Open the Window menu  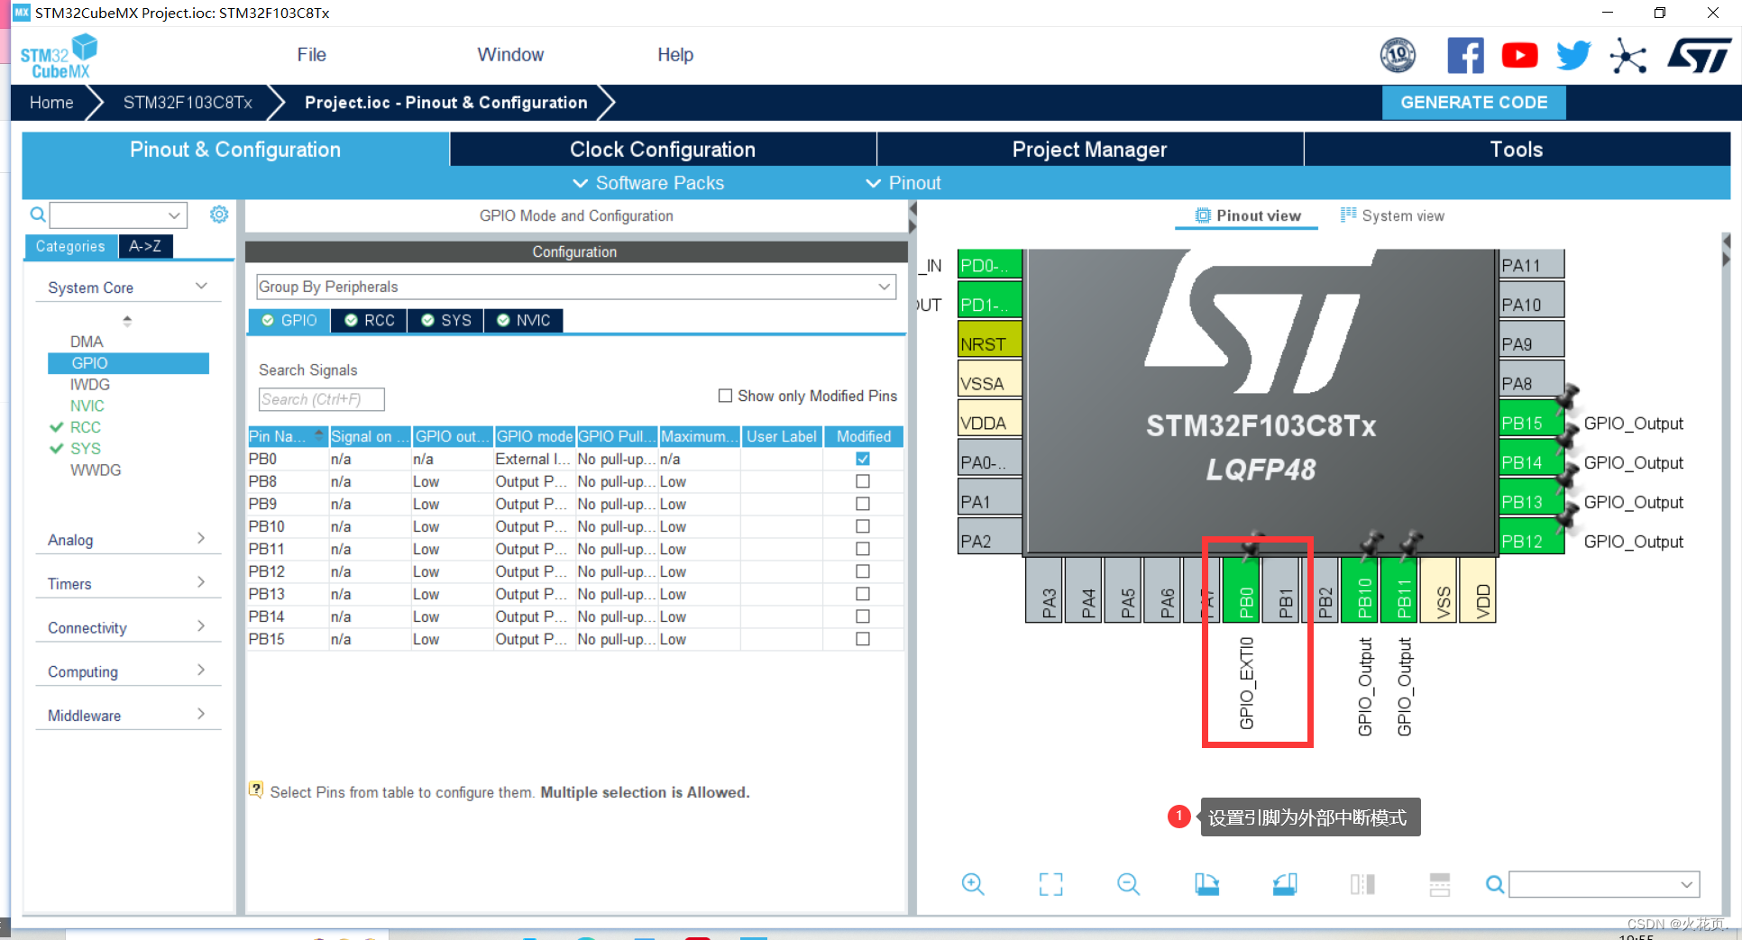tap(510, 55)
